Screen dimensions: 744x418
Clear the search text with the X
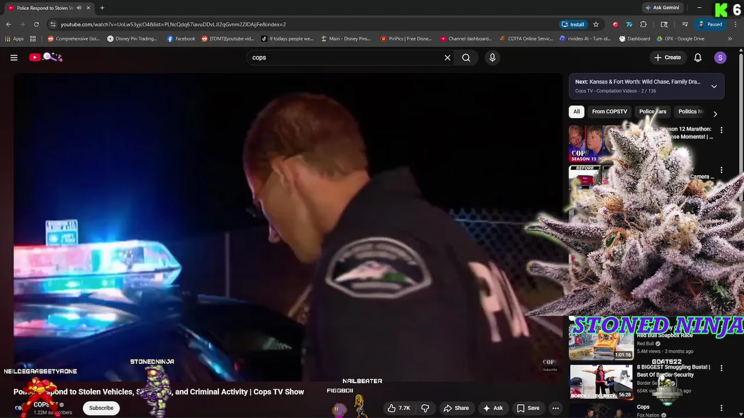tap(448, 57)
